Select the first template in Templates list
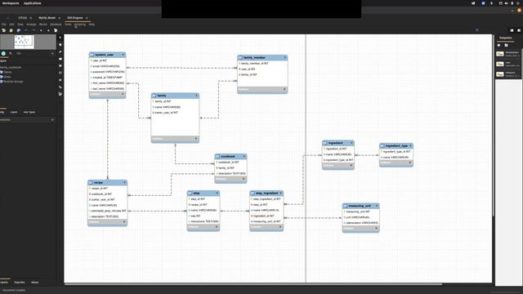The height and width of the screenshot is (294, 523). 507,54
